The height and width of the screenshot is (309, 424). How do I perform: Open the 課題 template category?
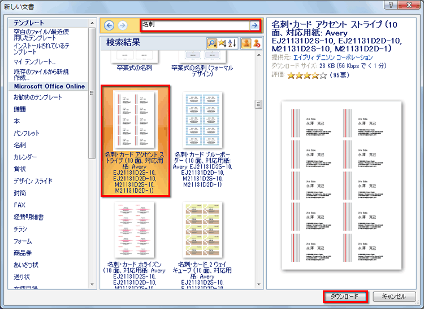point(19,109)
